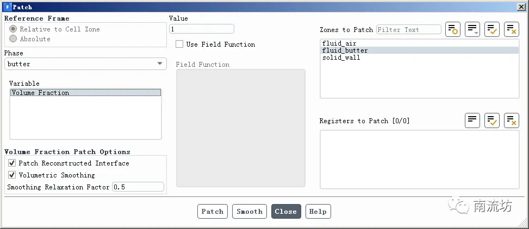Uncheck Patch Reconstructed Interface

12,163
